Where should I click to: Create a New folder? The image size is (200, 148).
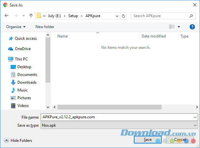pos(45,27)
